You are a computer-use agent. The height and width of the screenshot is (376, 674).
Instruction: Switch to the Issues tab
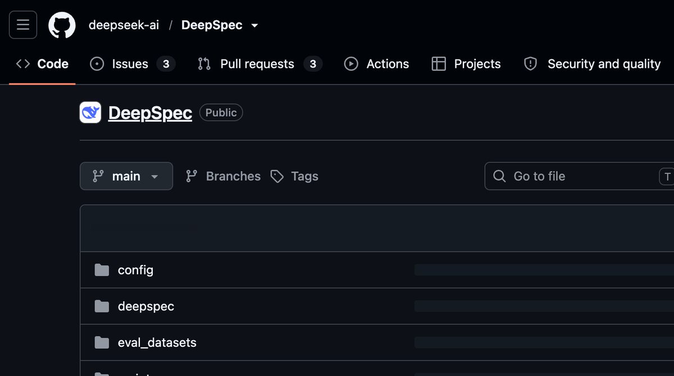(x=133, y=64)
